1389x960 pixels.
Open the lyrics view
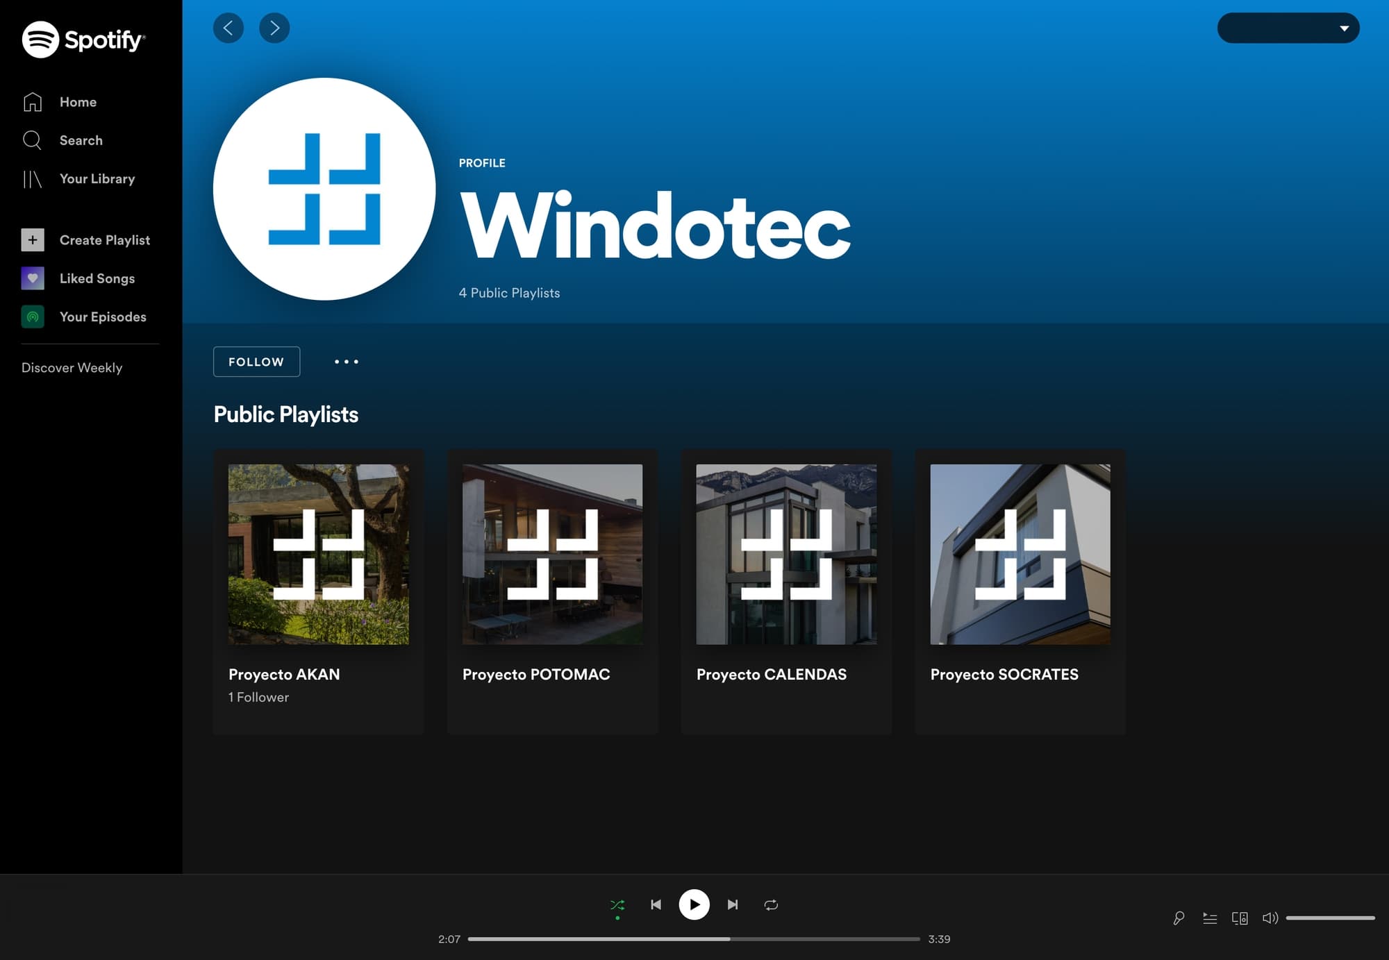[x=1179, y=918]
